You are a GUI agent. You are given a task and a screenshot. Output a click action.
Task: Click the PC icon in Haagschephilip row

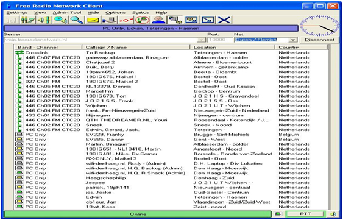tap(19, 178)
